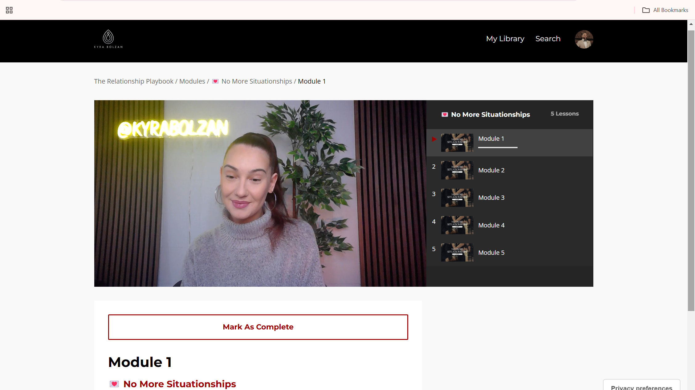Click the apps grid icon
Screen dimensions: 695x390
click(9, 10)
